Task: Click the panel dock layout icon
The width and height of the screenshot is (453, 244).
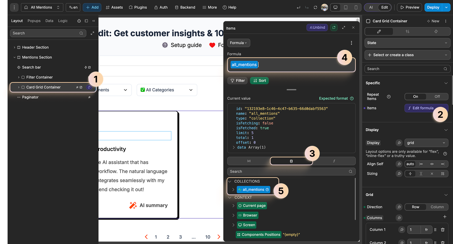Action: click(x=86, y=21)
